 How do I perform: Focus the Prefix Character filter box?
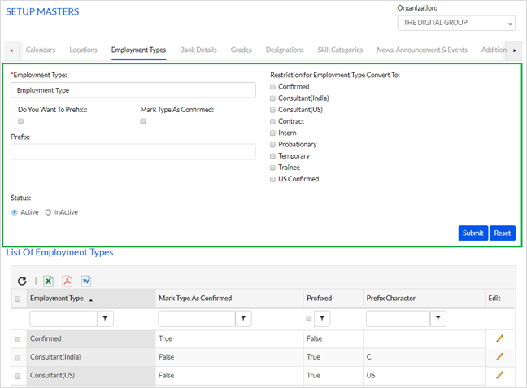point(398,318)
